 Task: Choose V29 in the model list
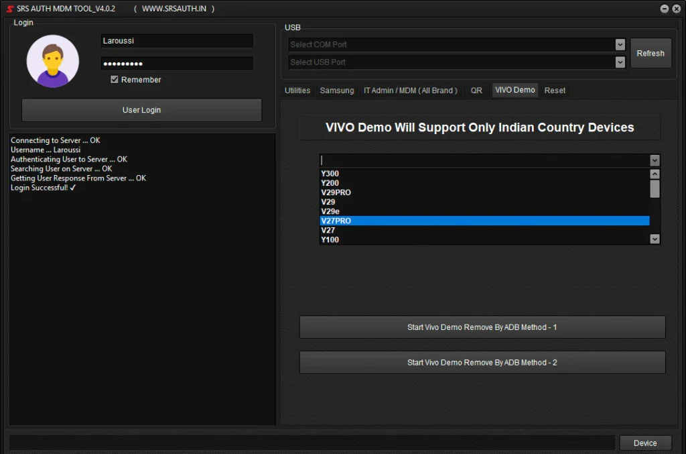tap(485, 202)
